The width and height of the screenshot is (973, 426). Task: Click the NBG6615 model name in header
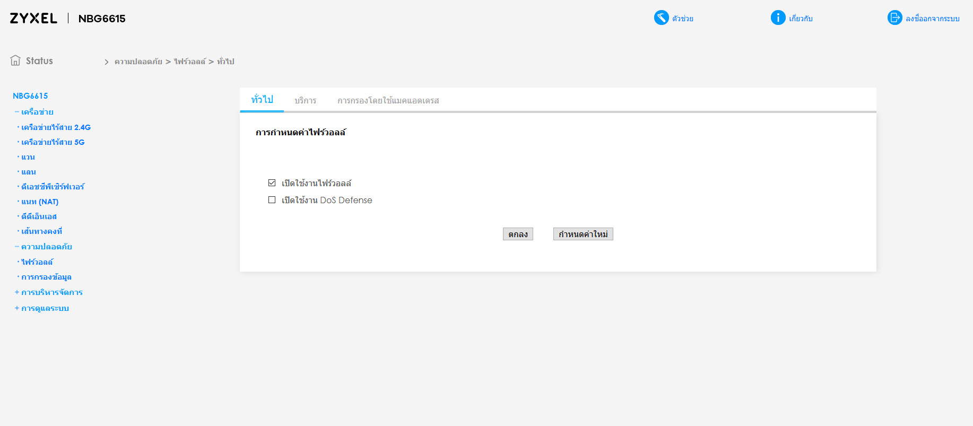click(102, 19)
